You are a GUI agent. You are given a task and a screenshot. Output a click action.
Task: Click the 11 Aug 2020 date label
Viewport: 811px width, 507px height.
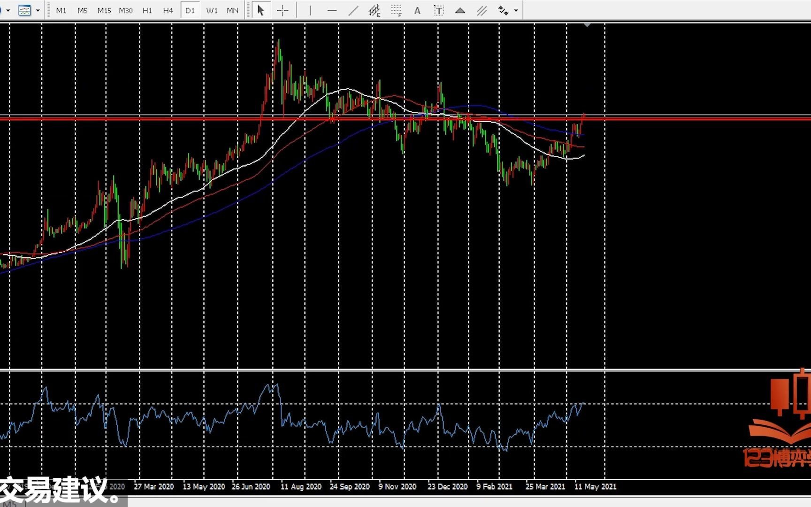point(301,487)
